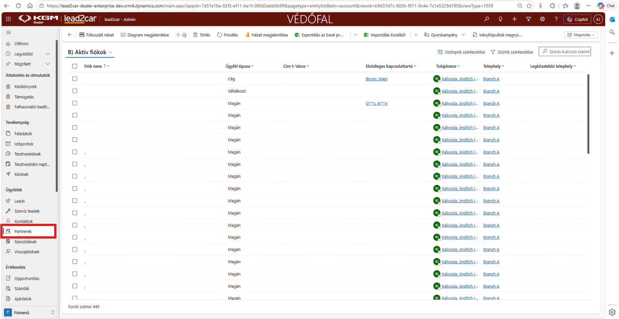Open the B) Aktív fiókok view selector
619x319 pixels.
tap(90, 52)
